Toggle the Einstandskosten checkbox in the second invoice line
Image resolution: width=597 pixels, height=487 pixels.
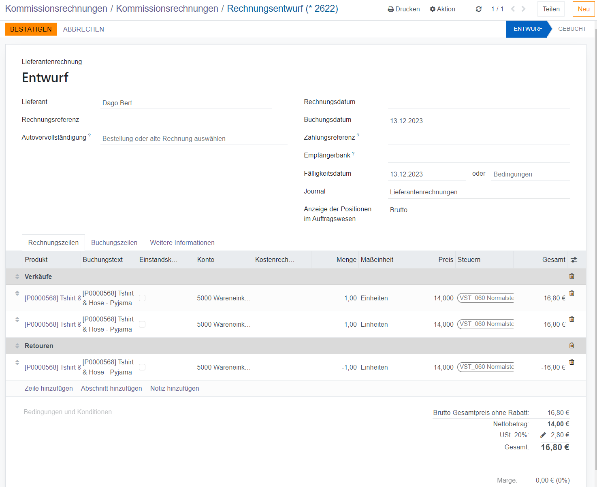142,324
